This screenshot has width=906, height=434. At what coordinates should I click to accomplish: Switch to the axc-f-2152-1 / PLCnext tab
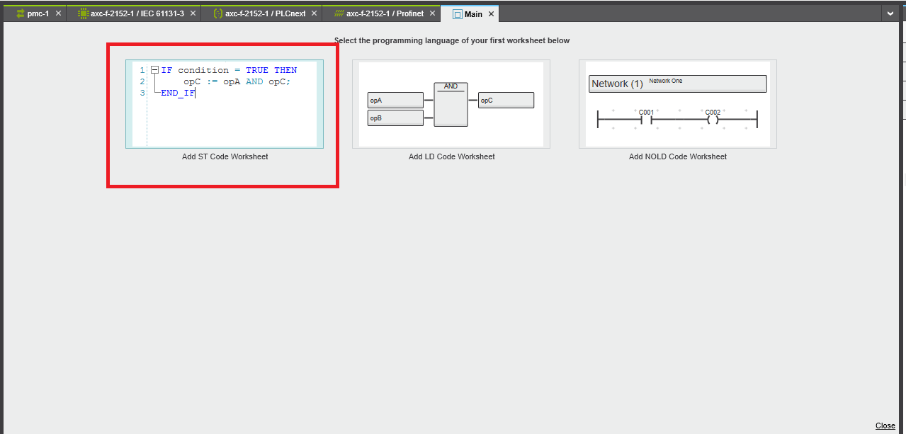pos(265,13)
